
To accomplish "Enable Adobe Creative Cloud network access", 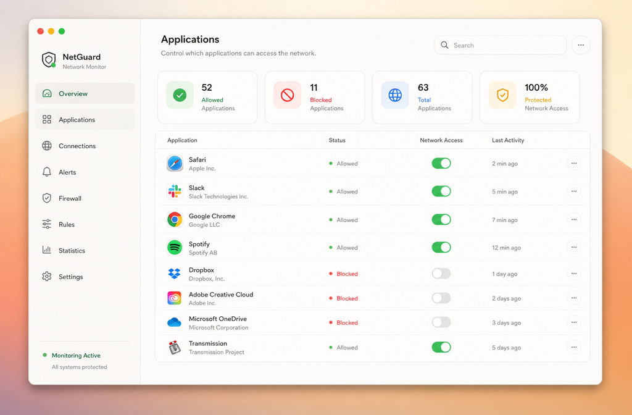I will point(441,298).
